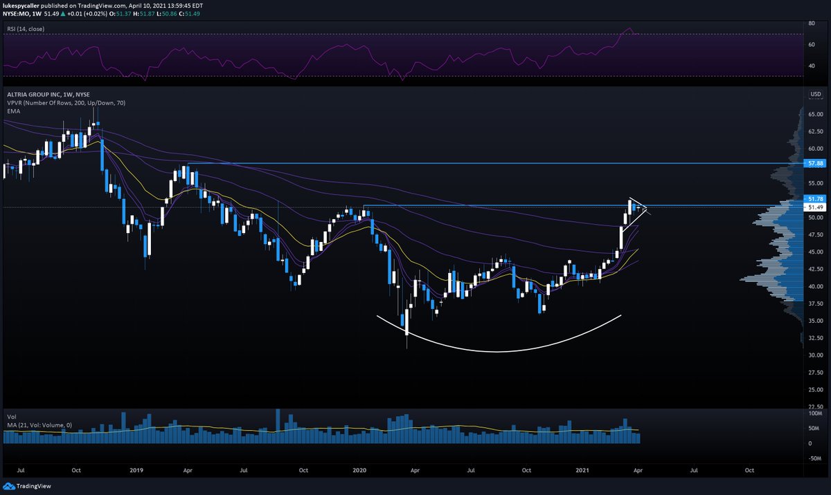
Task: Click the 80 level on the RSI axis
Action: click(811, 24)
